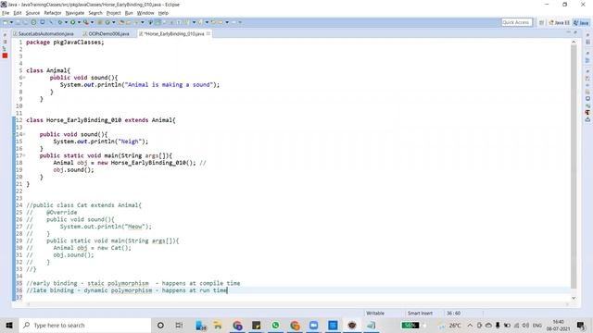593x333 pixels.
Task: Open the Source menu
Action: coord(32,13)
